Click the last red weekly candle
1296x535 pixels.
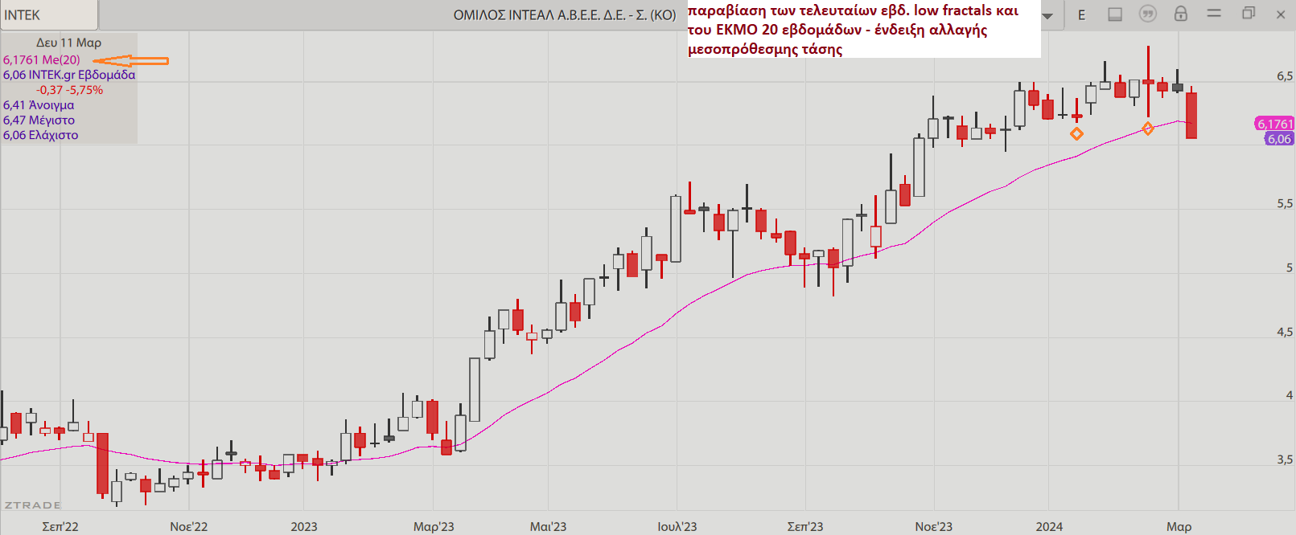point(1191,116)
